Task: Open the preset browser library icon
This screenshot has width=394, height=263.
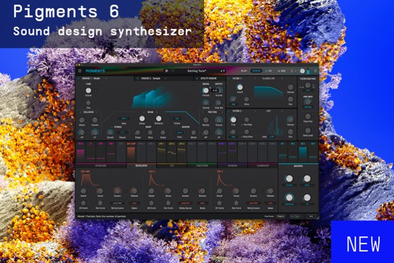Action: [167, 71]
